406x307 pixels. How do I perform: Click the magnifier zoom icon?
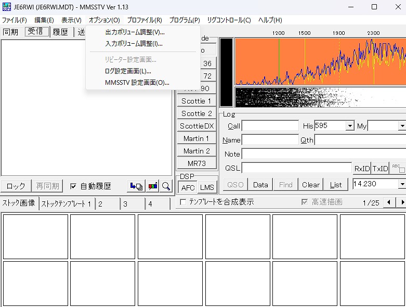point(166,186)
